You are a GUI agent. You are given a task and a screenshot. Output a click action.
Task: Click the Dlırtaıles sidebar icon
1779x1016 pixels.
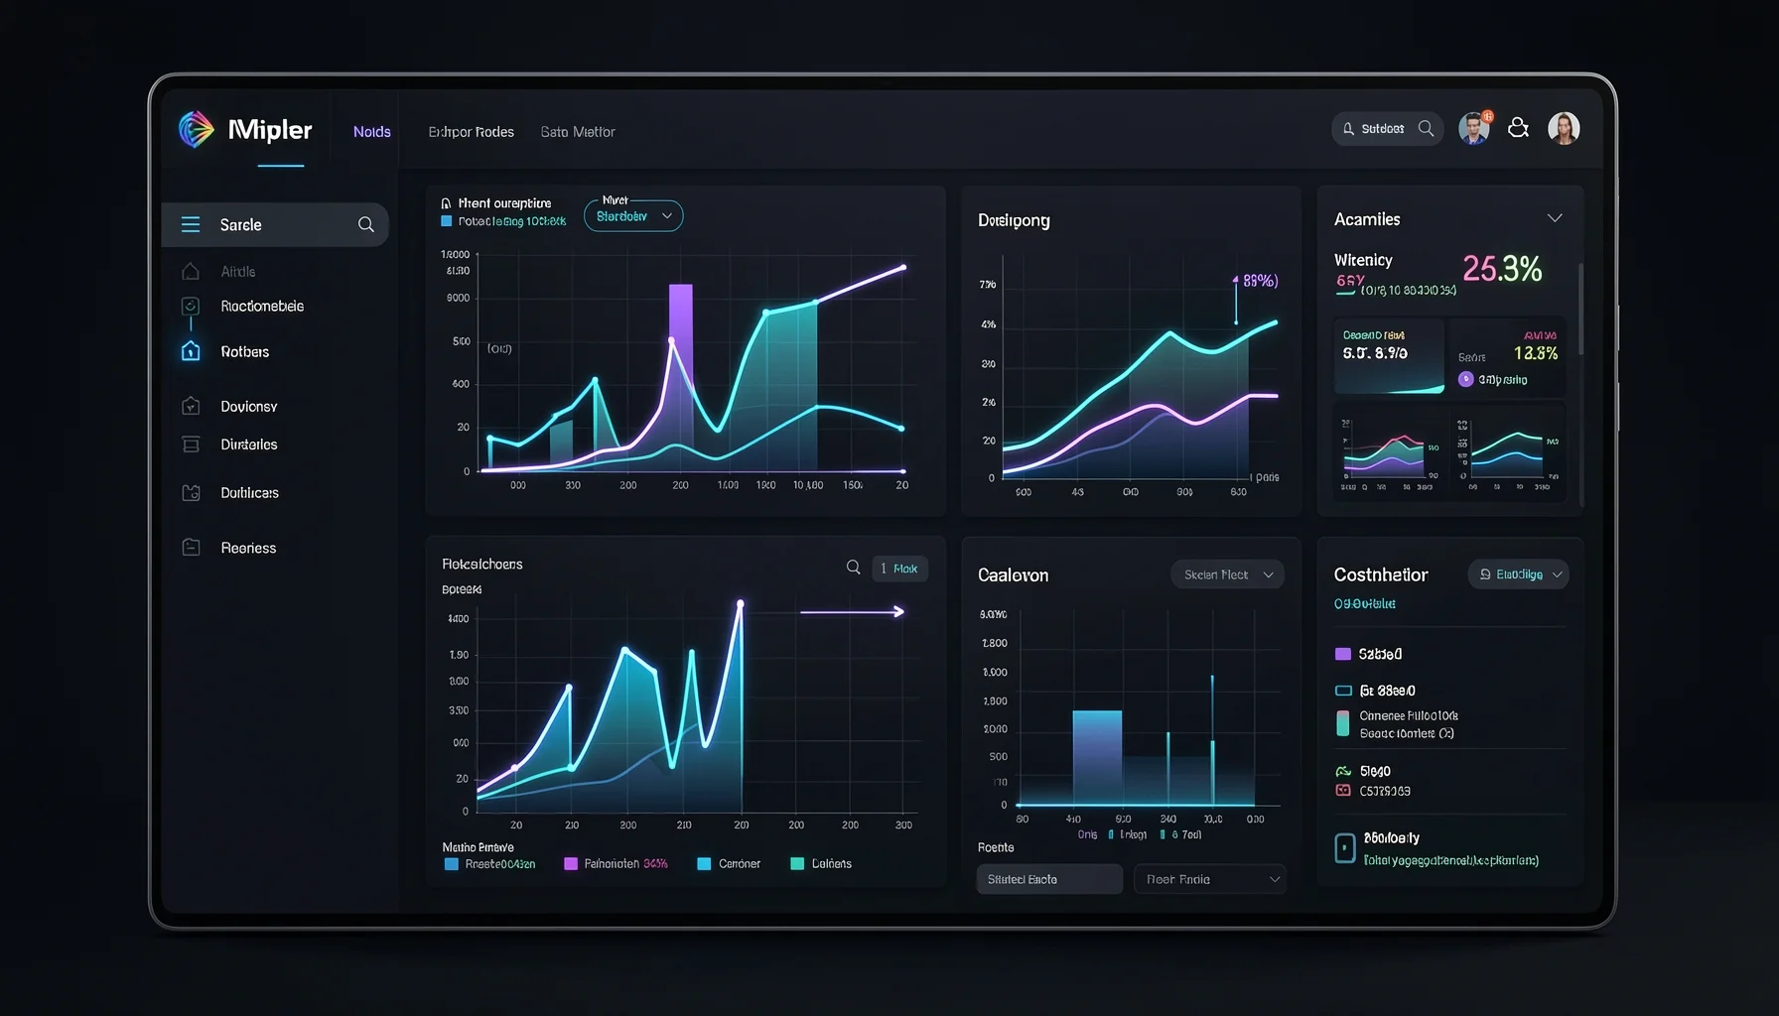click(191, 444)
